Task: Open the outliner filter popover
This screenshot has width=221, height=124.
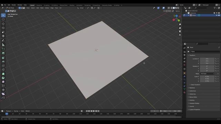Action: coord(215,8)
